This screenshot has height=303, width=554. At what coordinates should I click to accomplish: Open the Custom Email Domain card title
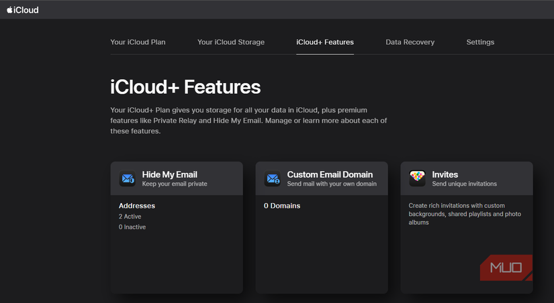pyautogui.click(x=330, y=174)
